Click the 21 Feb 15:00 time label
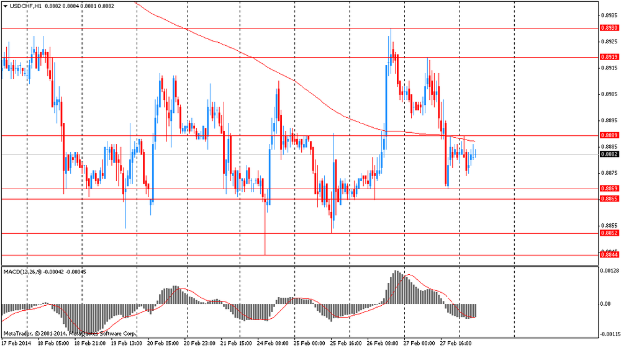 tap(236, 343)
